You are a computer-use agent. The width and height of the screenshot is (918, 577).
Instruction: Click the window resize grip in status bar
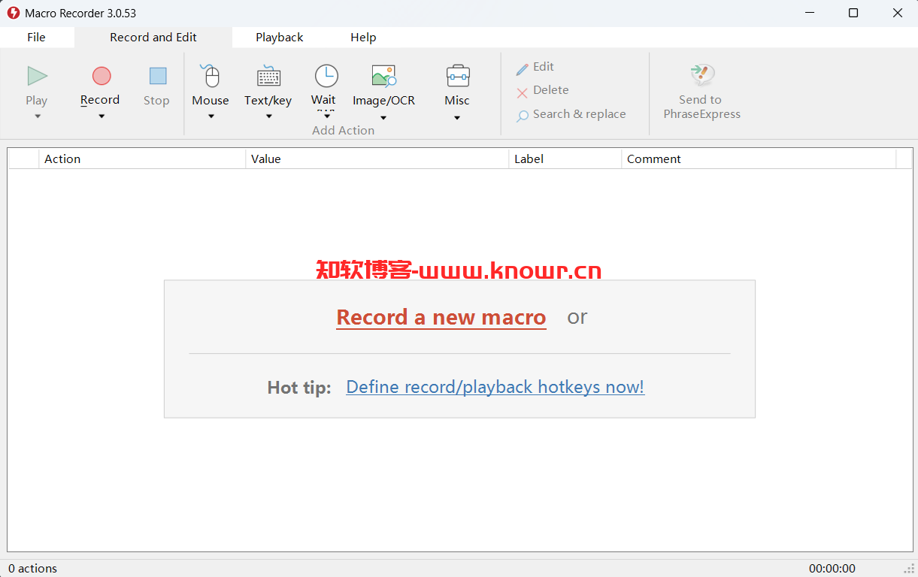909,569
